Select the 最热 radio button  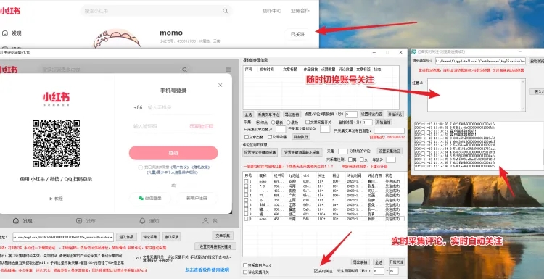click(x=288, y=122)
